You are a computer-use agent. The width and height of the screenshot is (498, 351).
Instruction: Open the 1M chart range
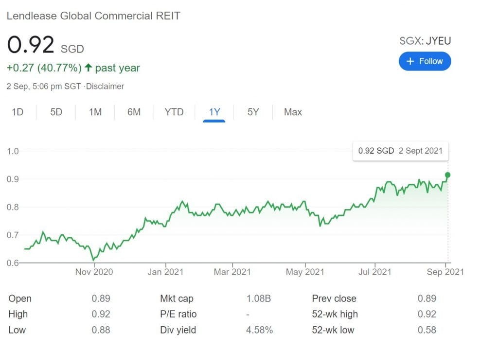click(x=95, y=112)
